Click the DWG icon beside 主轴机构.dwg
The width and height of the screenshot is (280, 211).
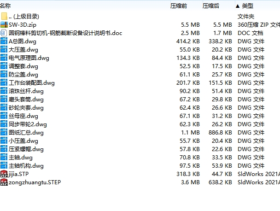[x=4, y=165]
